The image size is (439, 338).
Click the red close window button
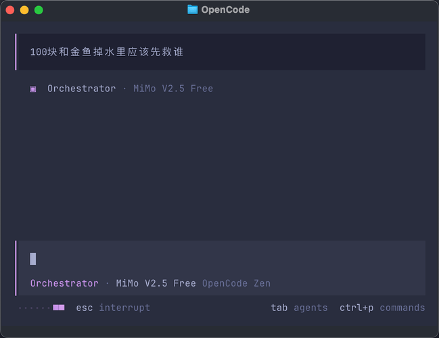(x=10, y=10)
